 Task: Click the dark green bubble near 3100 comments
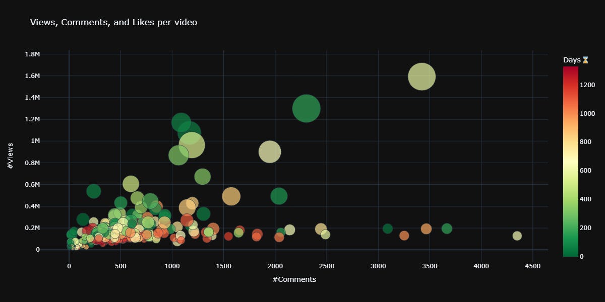(388, 229)
